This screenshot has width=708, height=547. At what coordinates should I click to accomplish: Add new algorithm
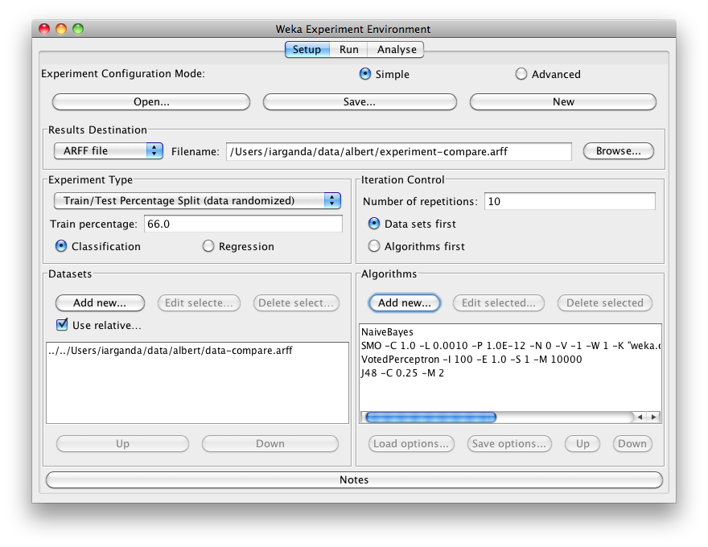(404, 302)
